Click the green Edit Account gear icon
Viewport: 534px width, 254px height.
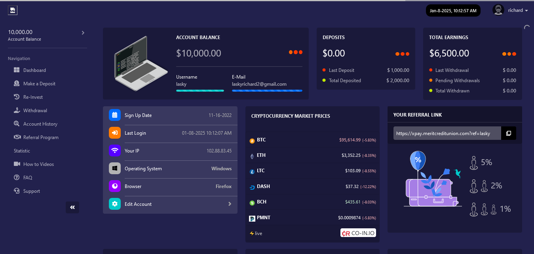114,204
